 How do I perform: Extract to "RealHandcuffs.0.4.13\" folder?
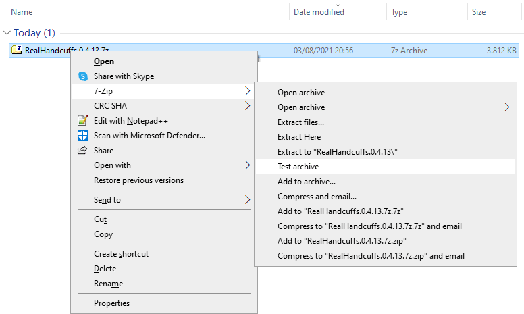pyautogui.click(x=386, y=152)
